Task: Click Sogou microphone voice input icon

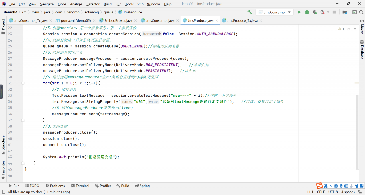Action: 341,186
